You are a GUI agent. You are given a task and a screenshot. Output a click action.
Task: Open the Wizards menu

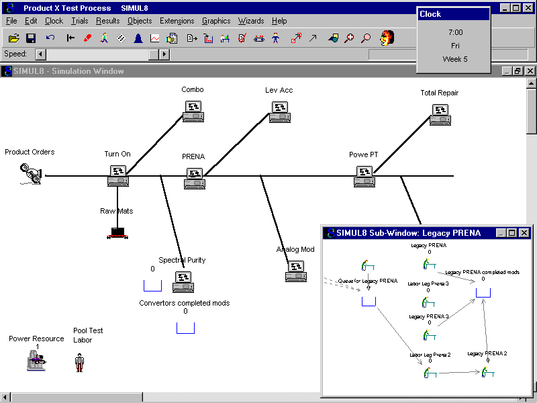pyautogui.click(x=251, y=21)
